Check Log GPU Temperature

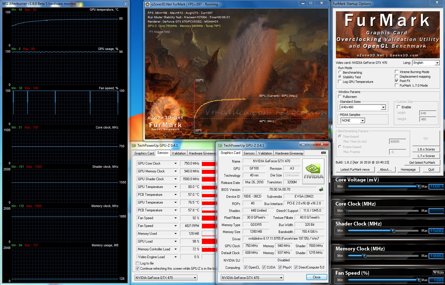(x=340, y=82)
